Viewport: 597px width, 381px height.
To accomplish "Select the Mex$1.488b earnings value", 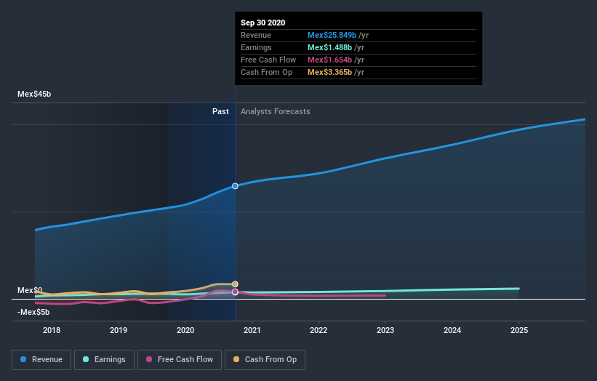I will tap(329, 47).
